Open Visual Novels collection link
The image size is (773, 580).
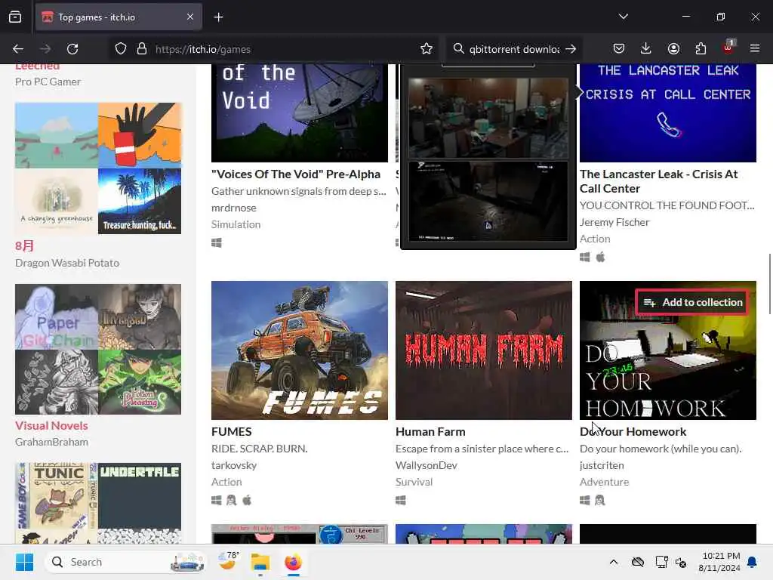pos(51,426)
